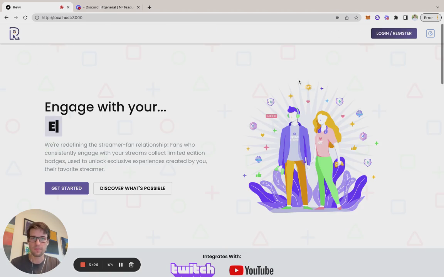Open the Loom pinwheel extension icon
Image resolution: width=444 pixels, height=277 pixels.
[x=387, y=18]
